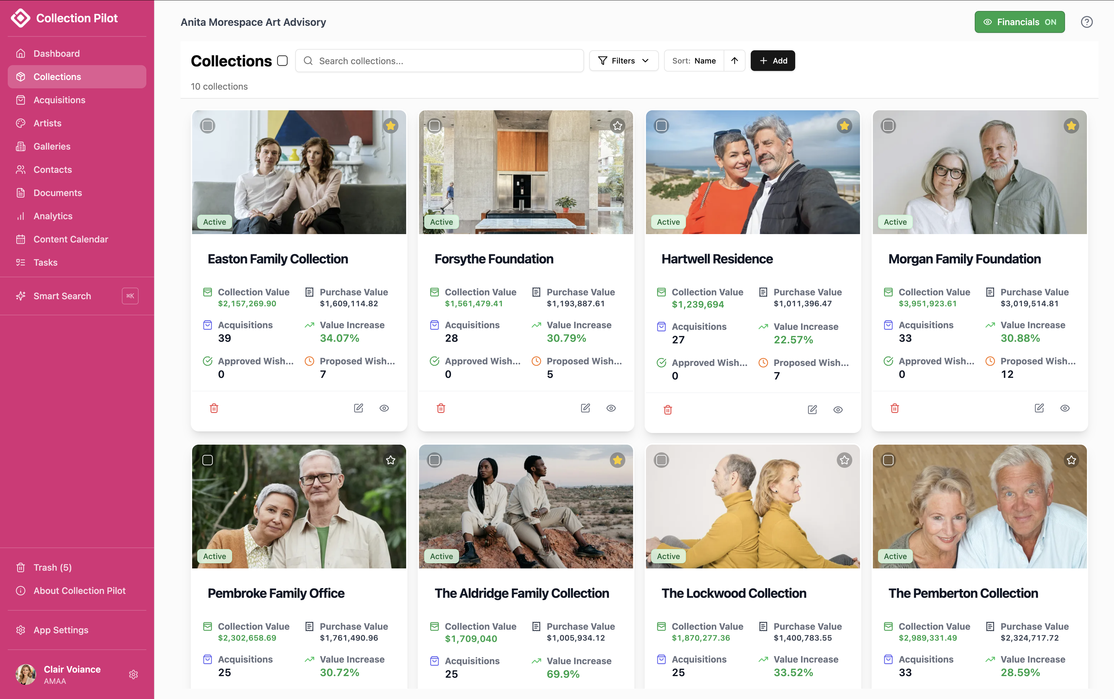
Task: Click eye icon on Morgan Family Foundation
Action: (x=1065, y=408)
